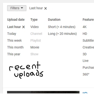This screenshot has width=94, height=94.
Task: Filter uploads by This month
Action: click(x=15, y=47)
